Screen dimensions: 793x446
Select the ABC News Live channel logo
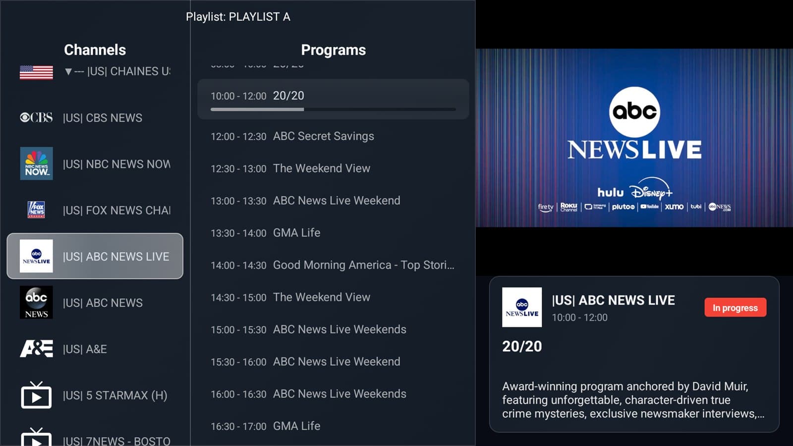click(36, 256)
